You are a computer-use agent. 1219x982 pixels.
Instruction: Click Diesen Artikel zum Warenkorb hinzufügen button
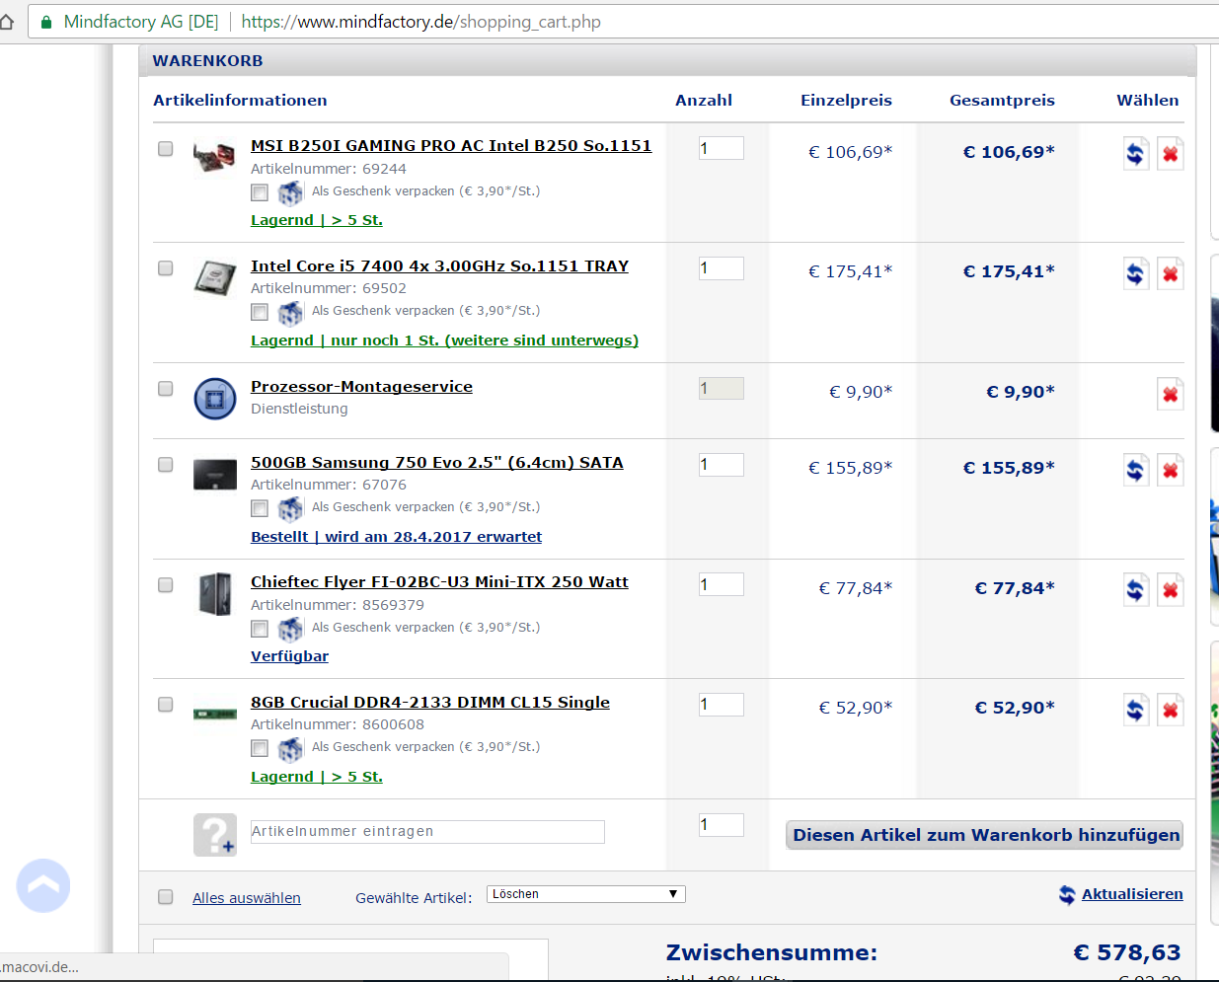[985, 835]
